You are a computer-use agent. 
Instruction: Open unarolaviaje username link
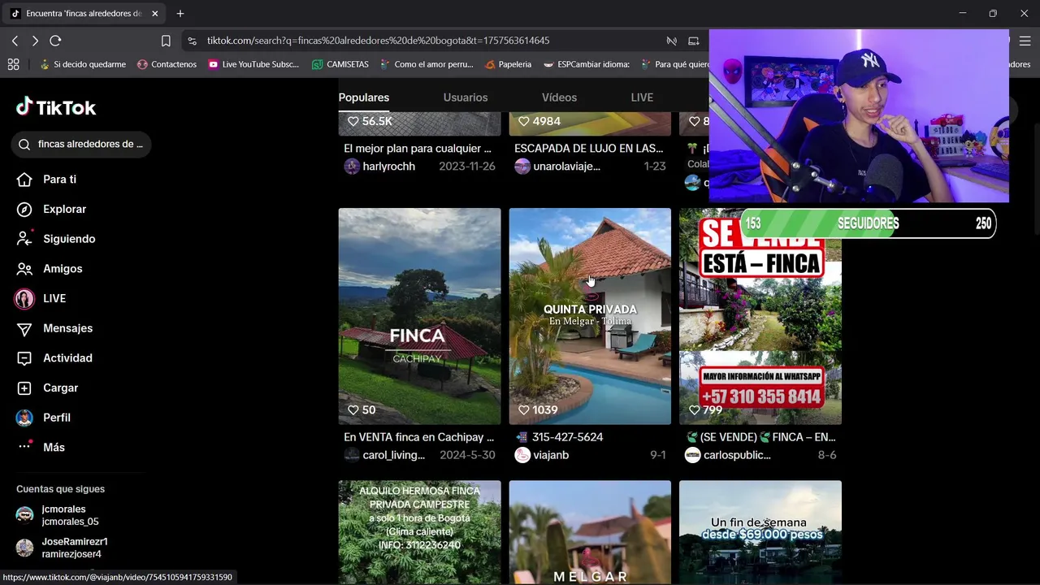pyautogui.click(x=567, y=167)
